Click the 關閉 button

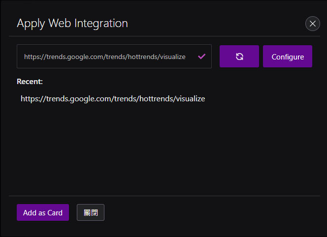(91, 212)
